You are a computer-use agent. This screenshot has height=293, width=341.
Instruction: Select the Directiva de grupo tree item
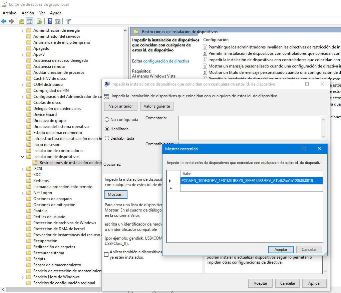point(49,121)
